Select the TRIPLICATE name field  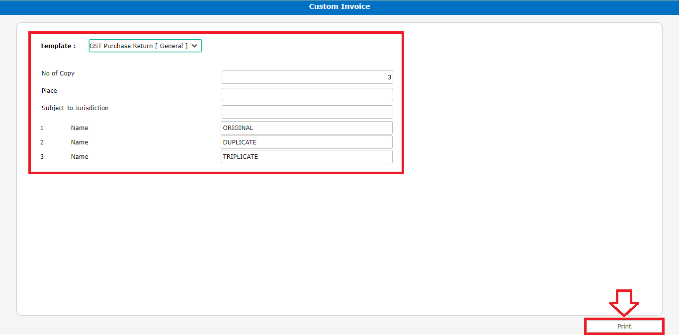click(307, 157)
